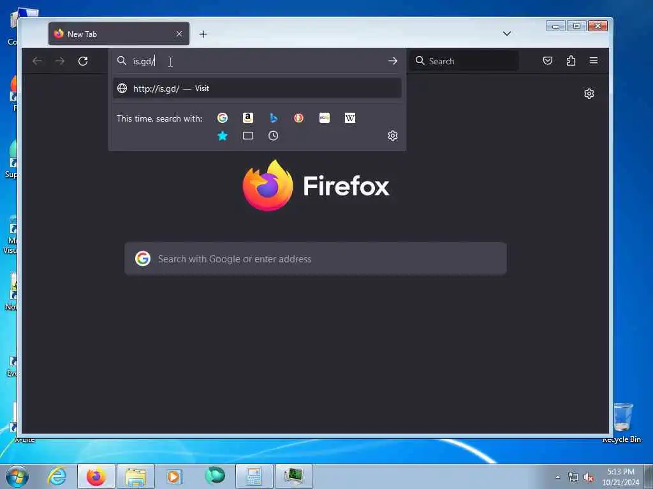653x489 pixels.
Task: Open Windows Media Player from the taskbar
Action: click(x=173, y=476)
